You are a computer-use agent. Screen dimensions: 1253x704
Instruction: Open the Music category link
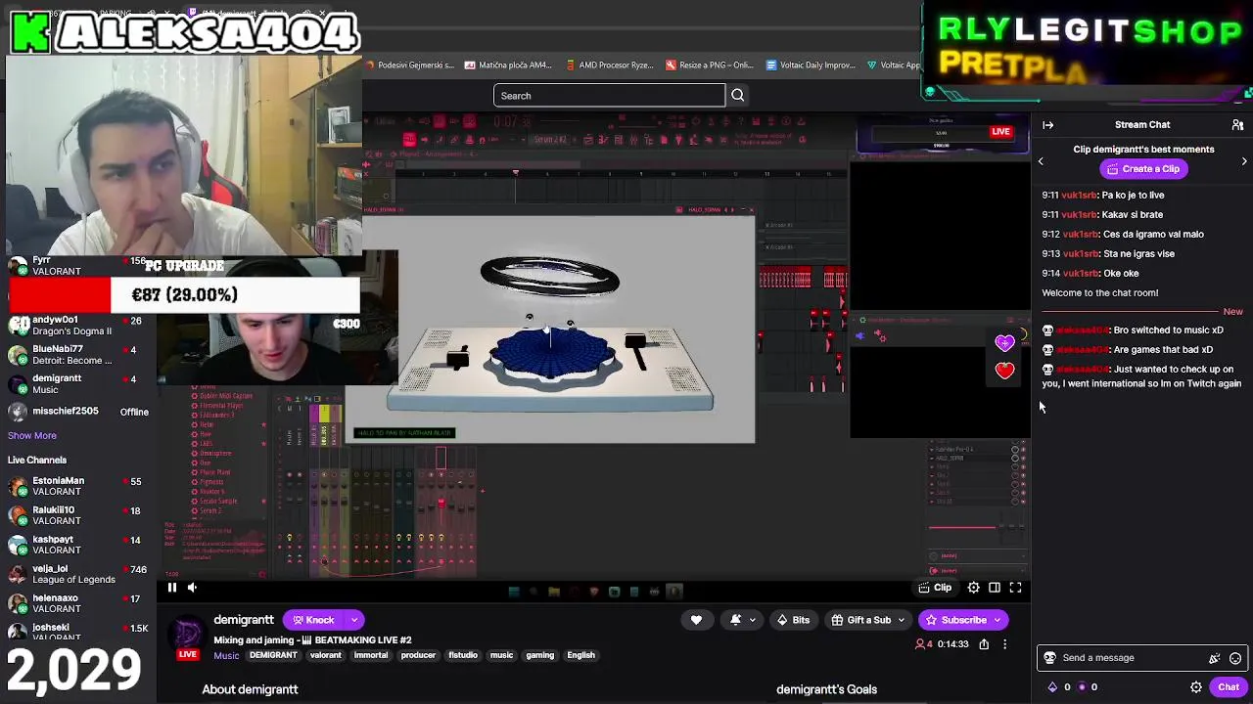(226, 655)
